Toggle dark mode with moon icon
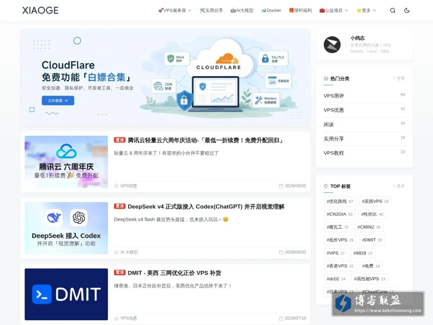This screenshot has width=433, height=325. (x=407, y=10)
